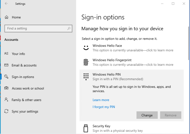Click the Windows Hello Face smiley icon
The height and width of the screenshot is (134, 190).
coord(86,48)
